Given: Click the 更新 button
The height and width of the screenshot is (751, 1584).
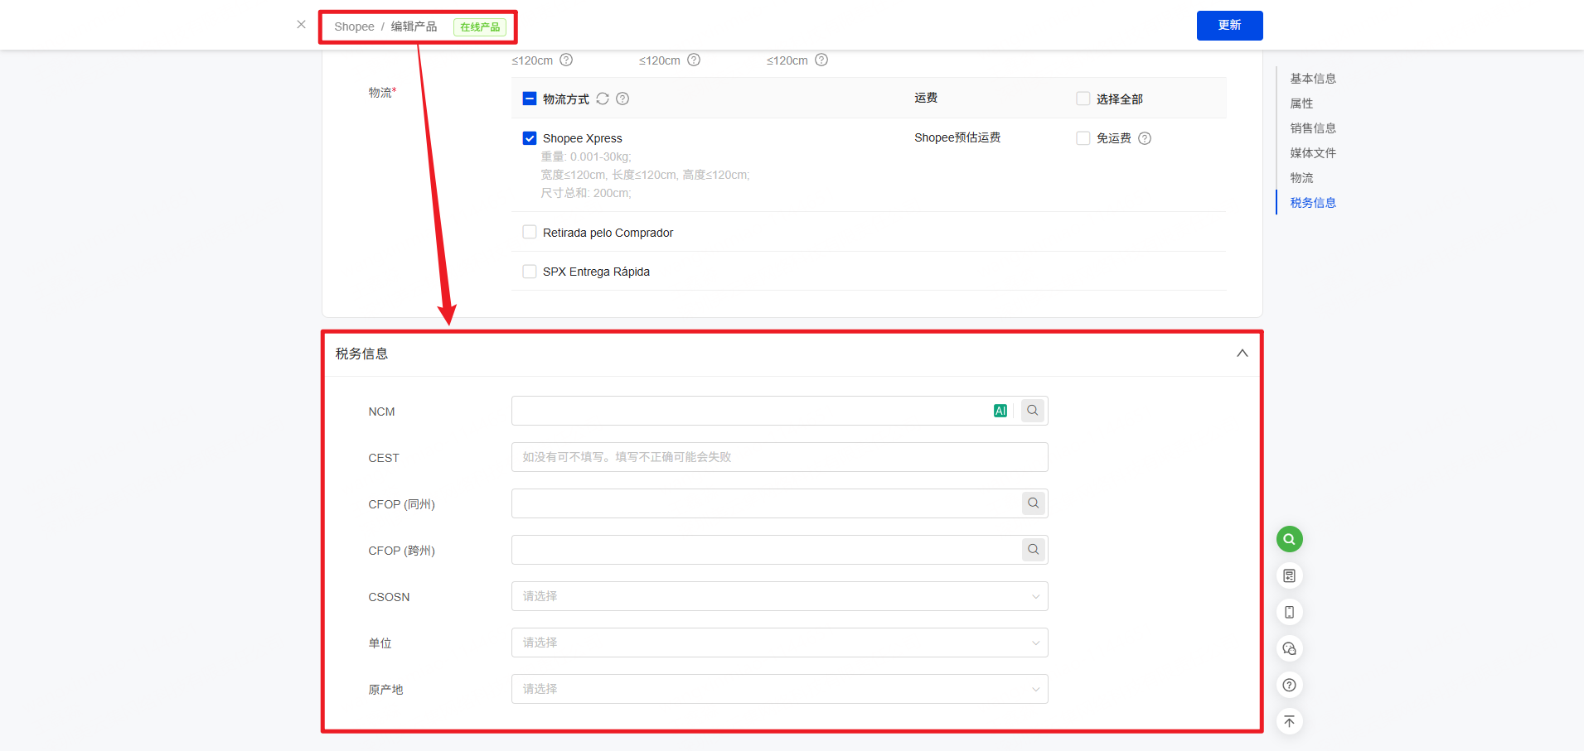Looking at the screenshot, I should (1229, 26).
